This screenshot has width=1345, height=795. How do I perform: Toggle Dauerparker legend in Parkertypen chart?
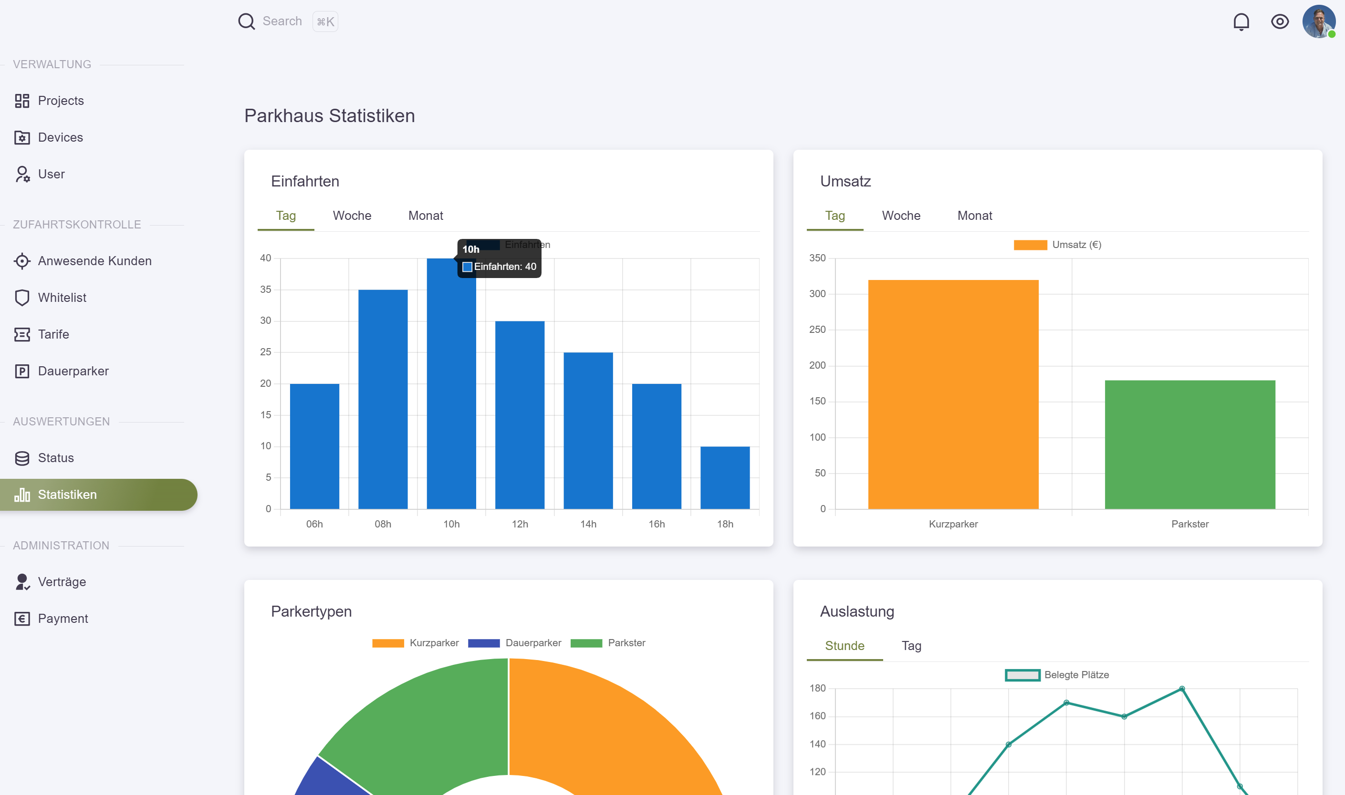[x=514, y=643]
